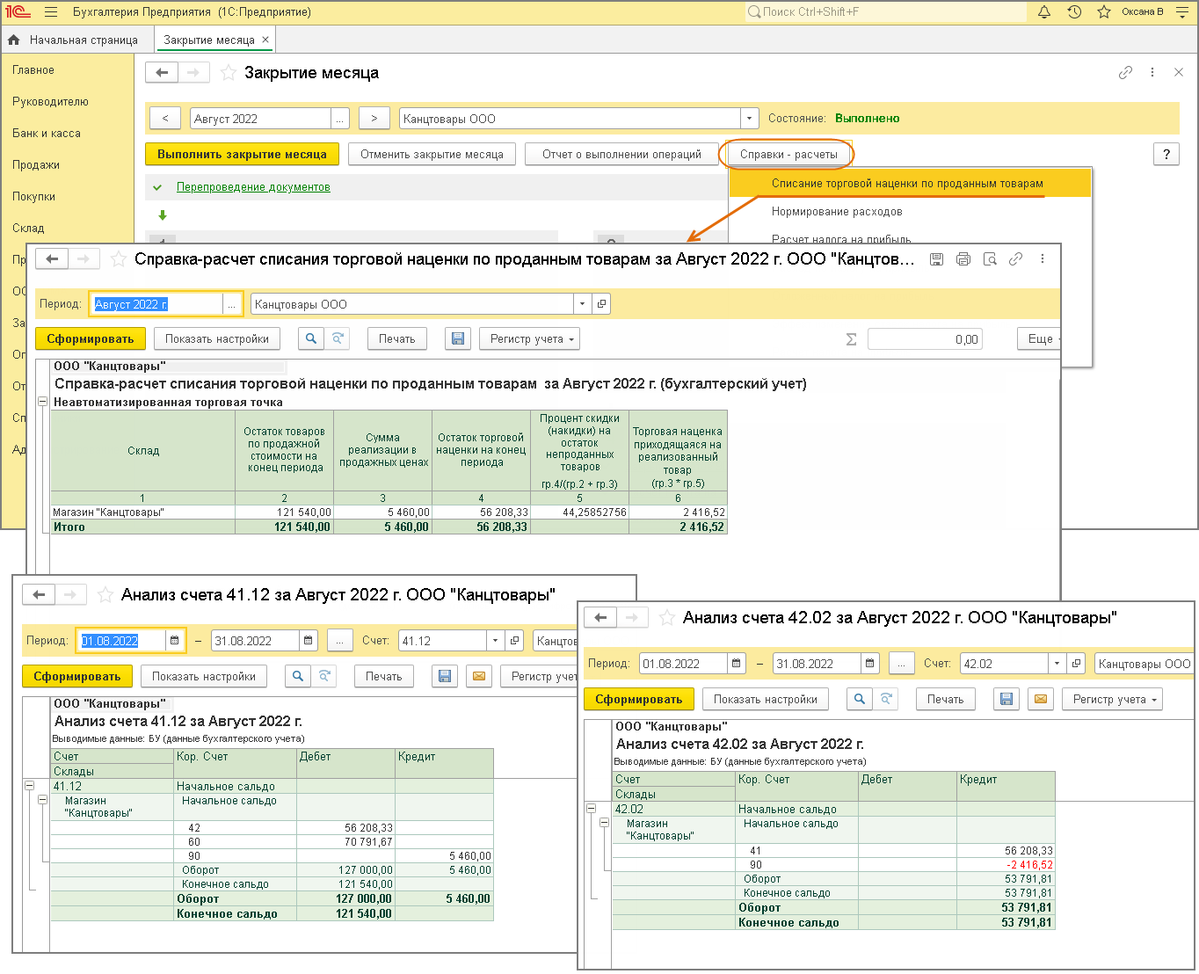The height and width of the screenshot is (974, 1199).
Task: Collapse 42.02 account row group
Action: pos(591,809)
